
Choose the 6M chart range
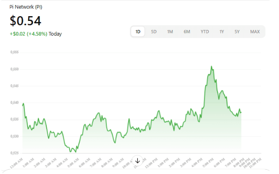pyautogui.click(x=187, y=32)
